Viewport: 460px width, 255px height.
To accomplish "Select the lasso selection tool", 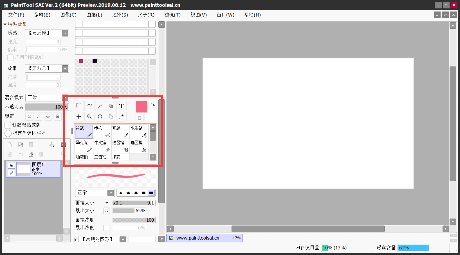I will (x=89, y=106).
